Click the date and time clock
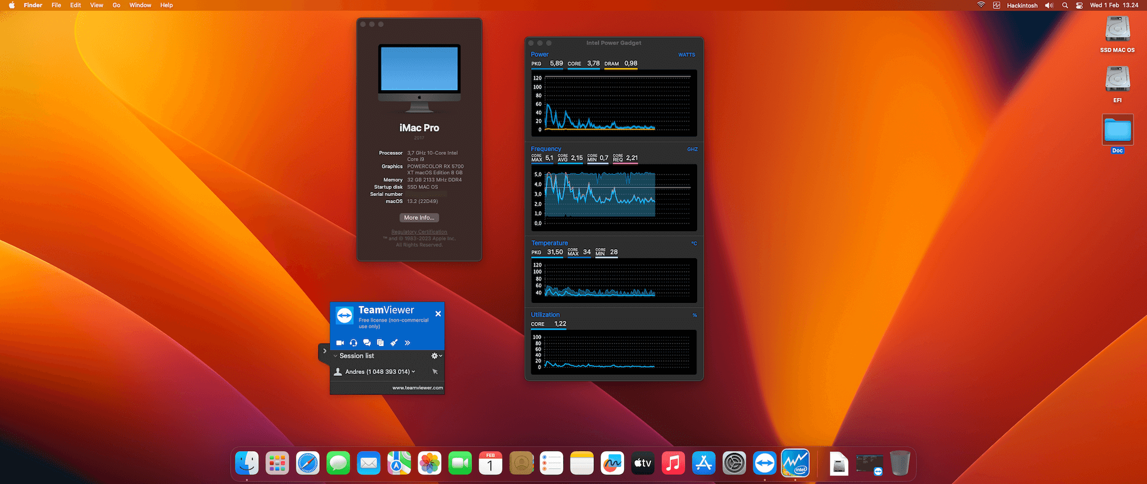This screenshot has width=1147, height=484. (x=1114, y=5)
